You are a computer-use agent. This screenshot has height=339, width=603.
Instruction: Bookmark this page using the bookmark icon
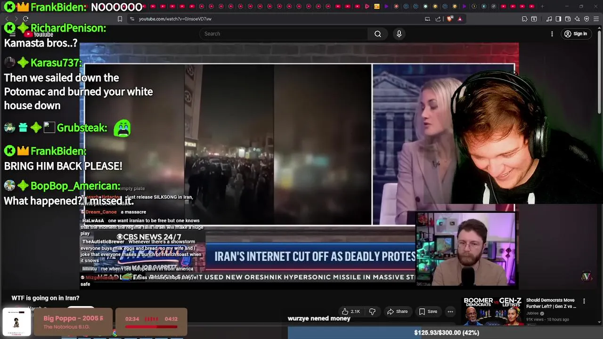point(120,19)
